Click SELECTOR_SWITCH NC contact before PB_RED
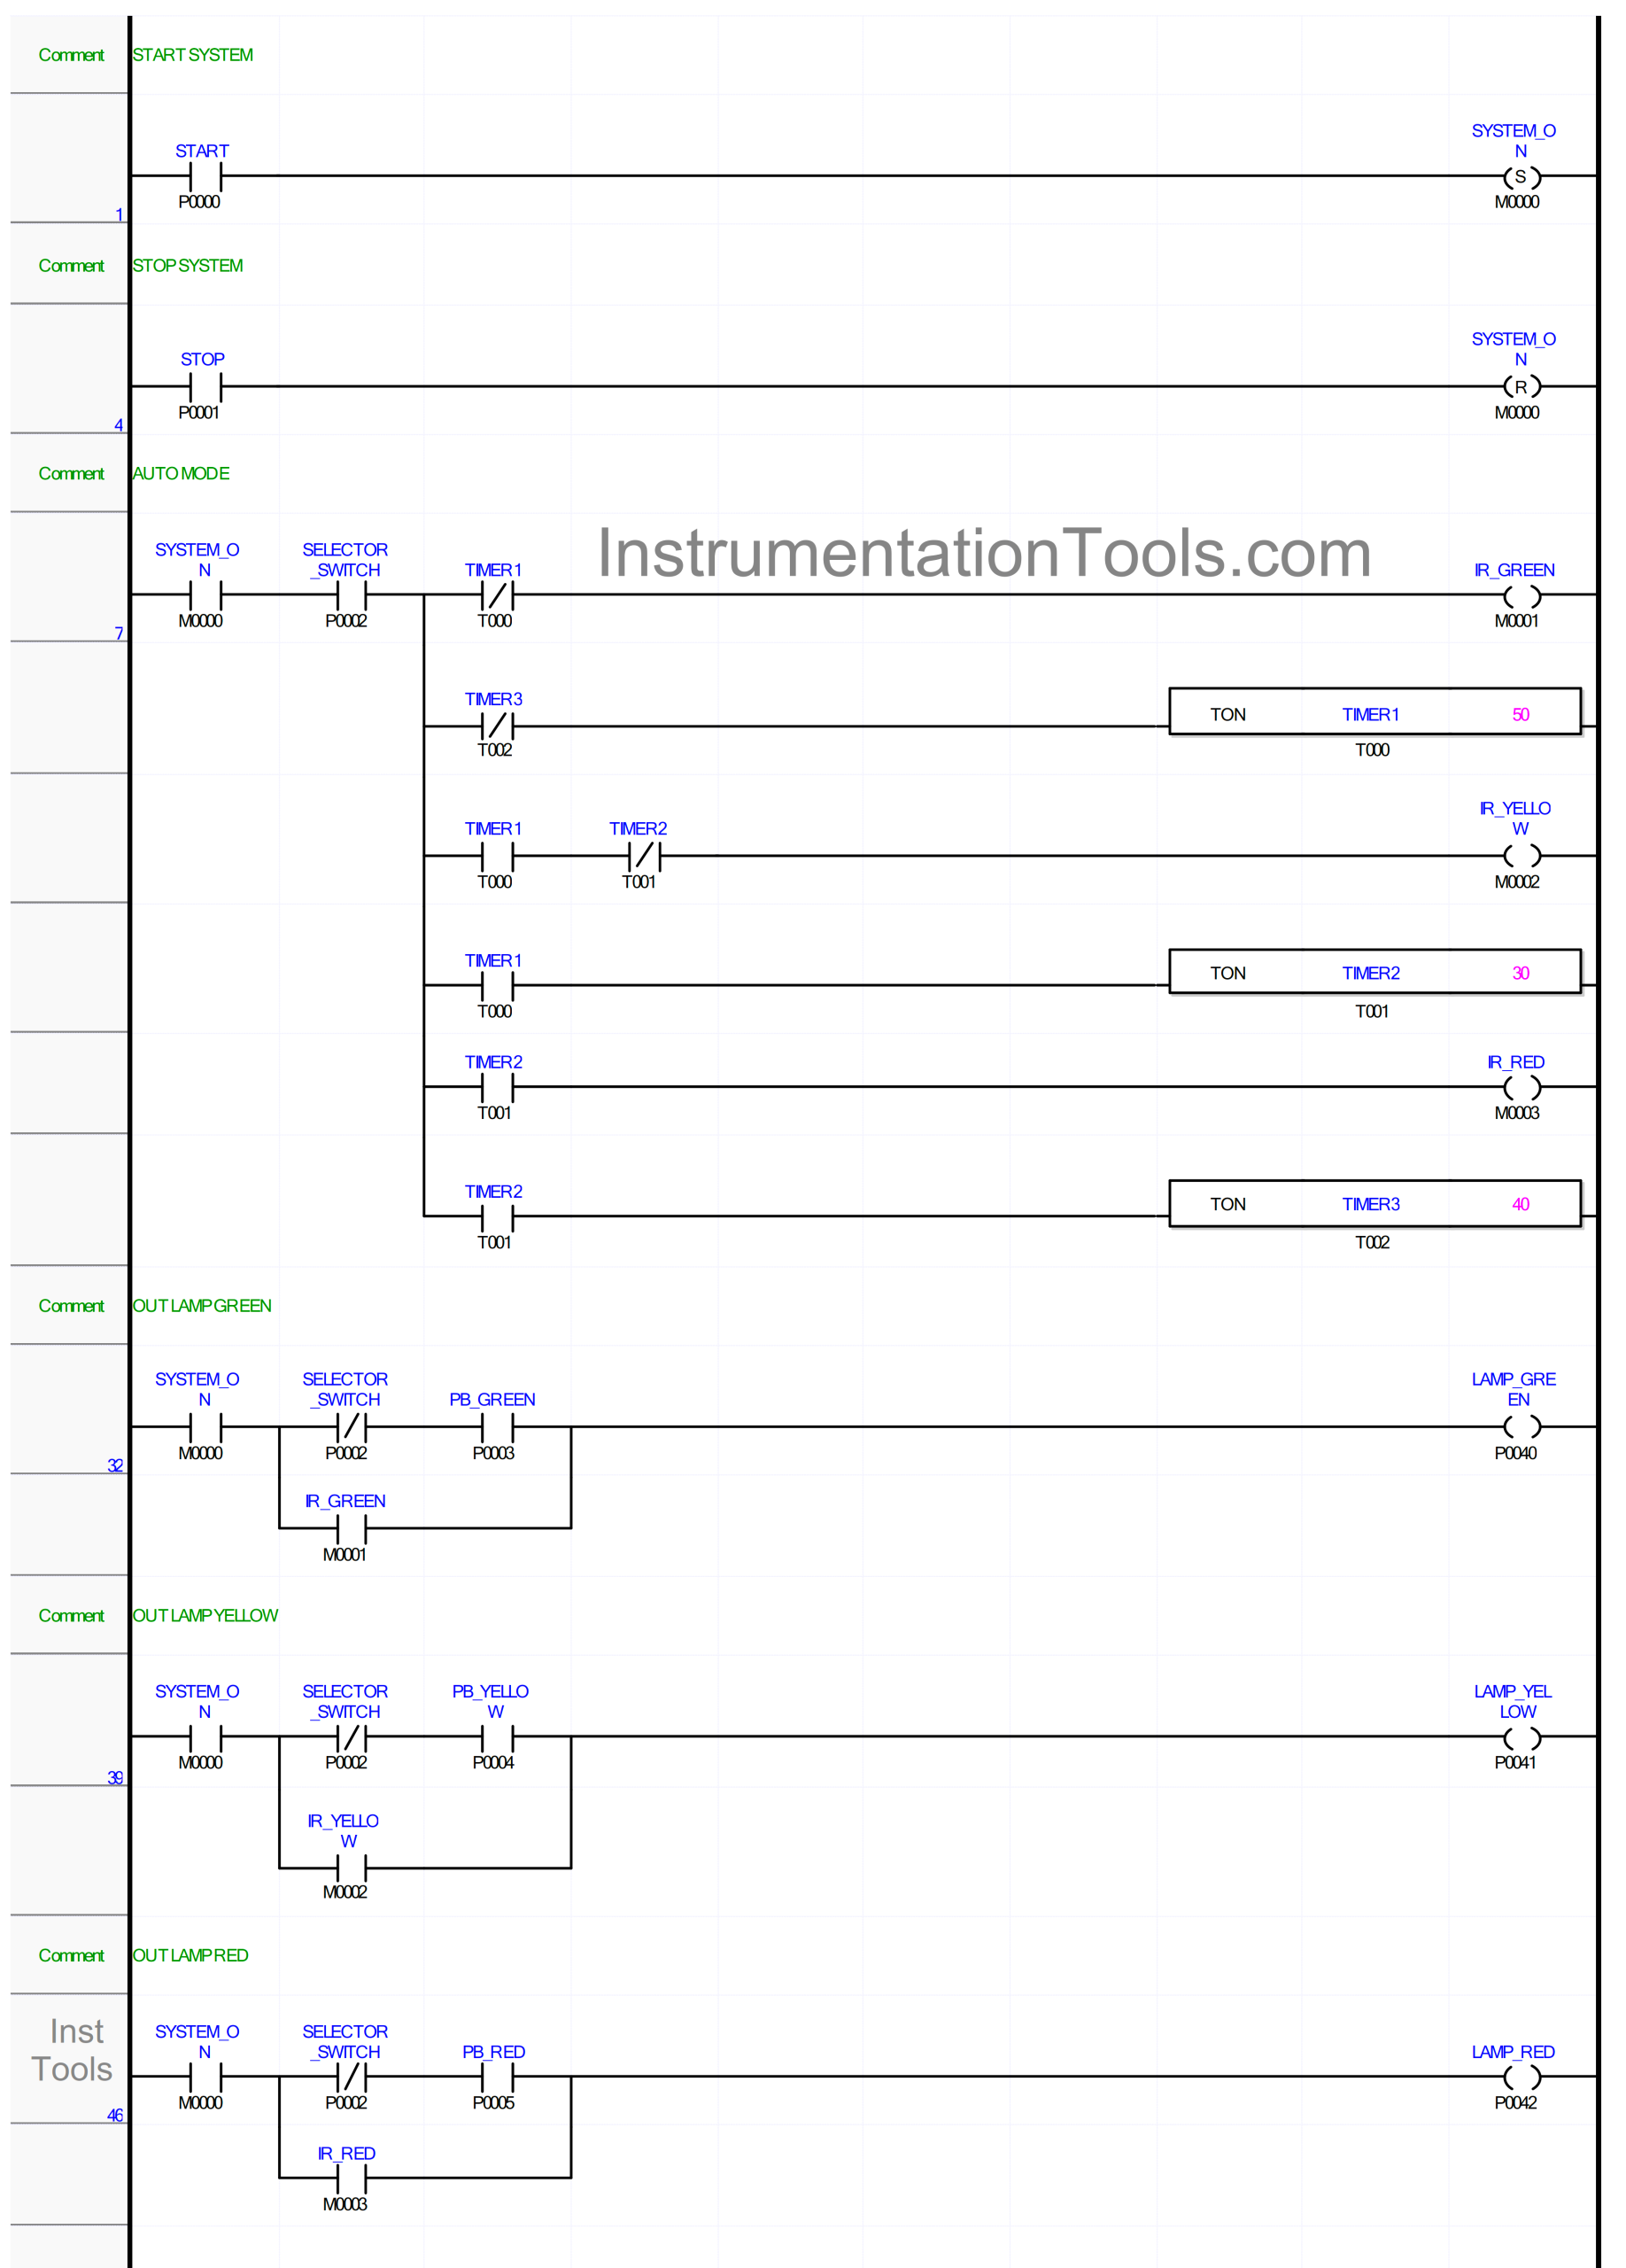This screenshot has width=1626, height=2268. coord(352,2077)
